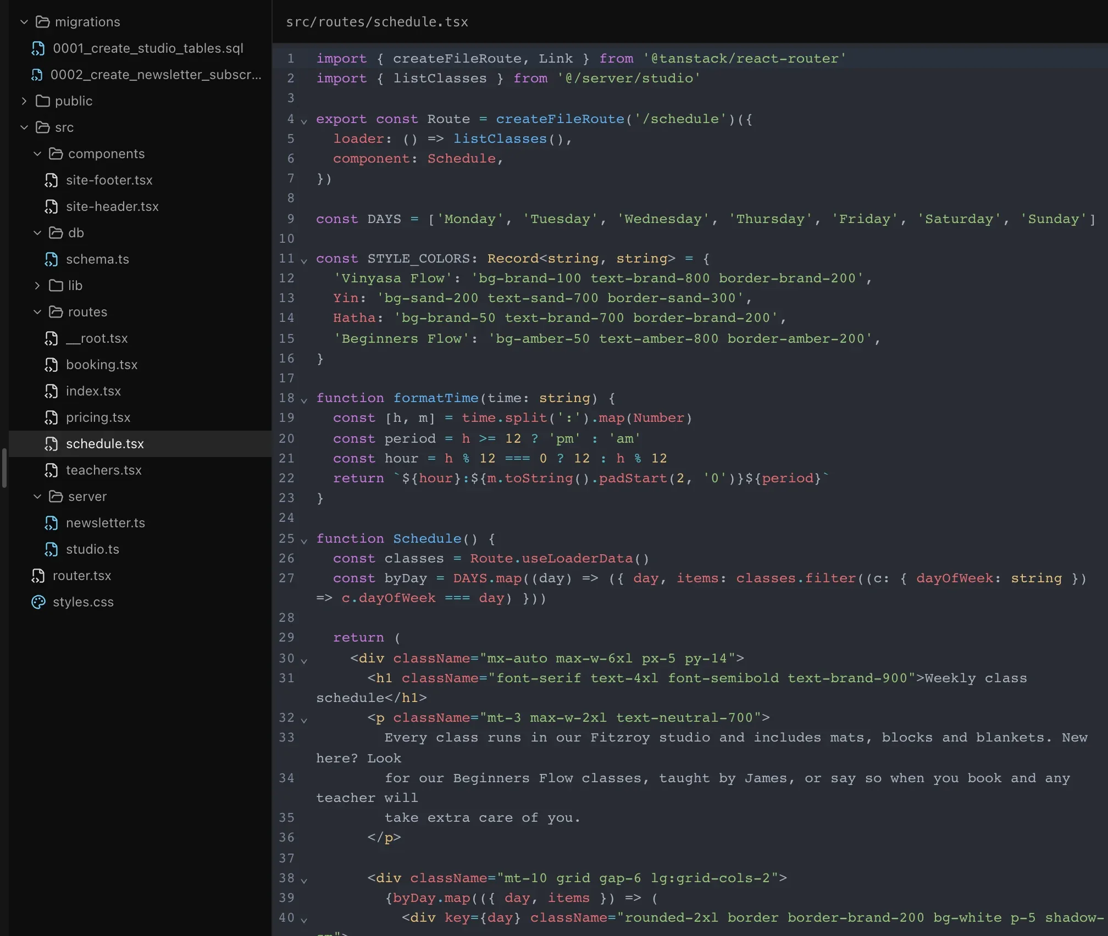Open teachers.tsx from the routes folder

(140, 470)
